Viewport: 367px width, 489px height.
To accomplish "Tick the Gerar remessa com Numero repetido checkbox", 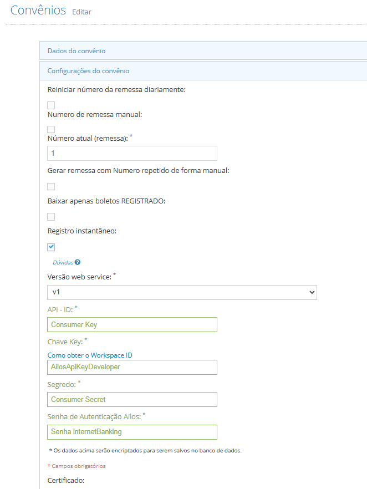I will coord(51,186).
